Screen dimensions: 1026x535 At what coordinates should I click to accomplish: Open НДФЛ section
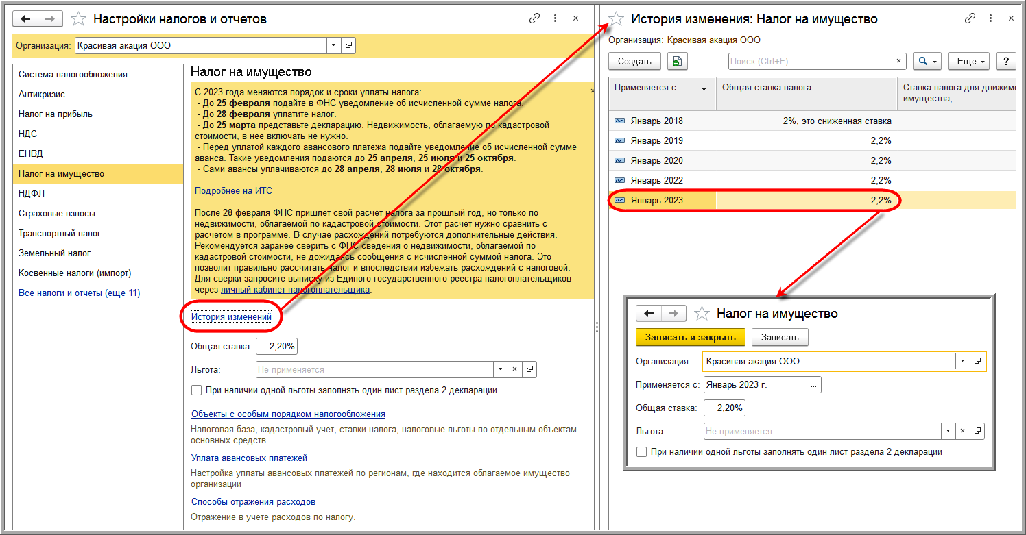98,193
